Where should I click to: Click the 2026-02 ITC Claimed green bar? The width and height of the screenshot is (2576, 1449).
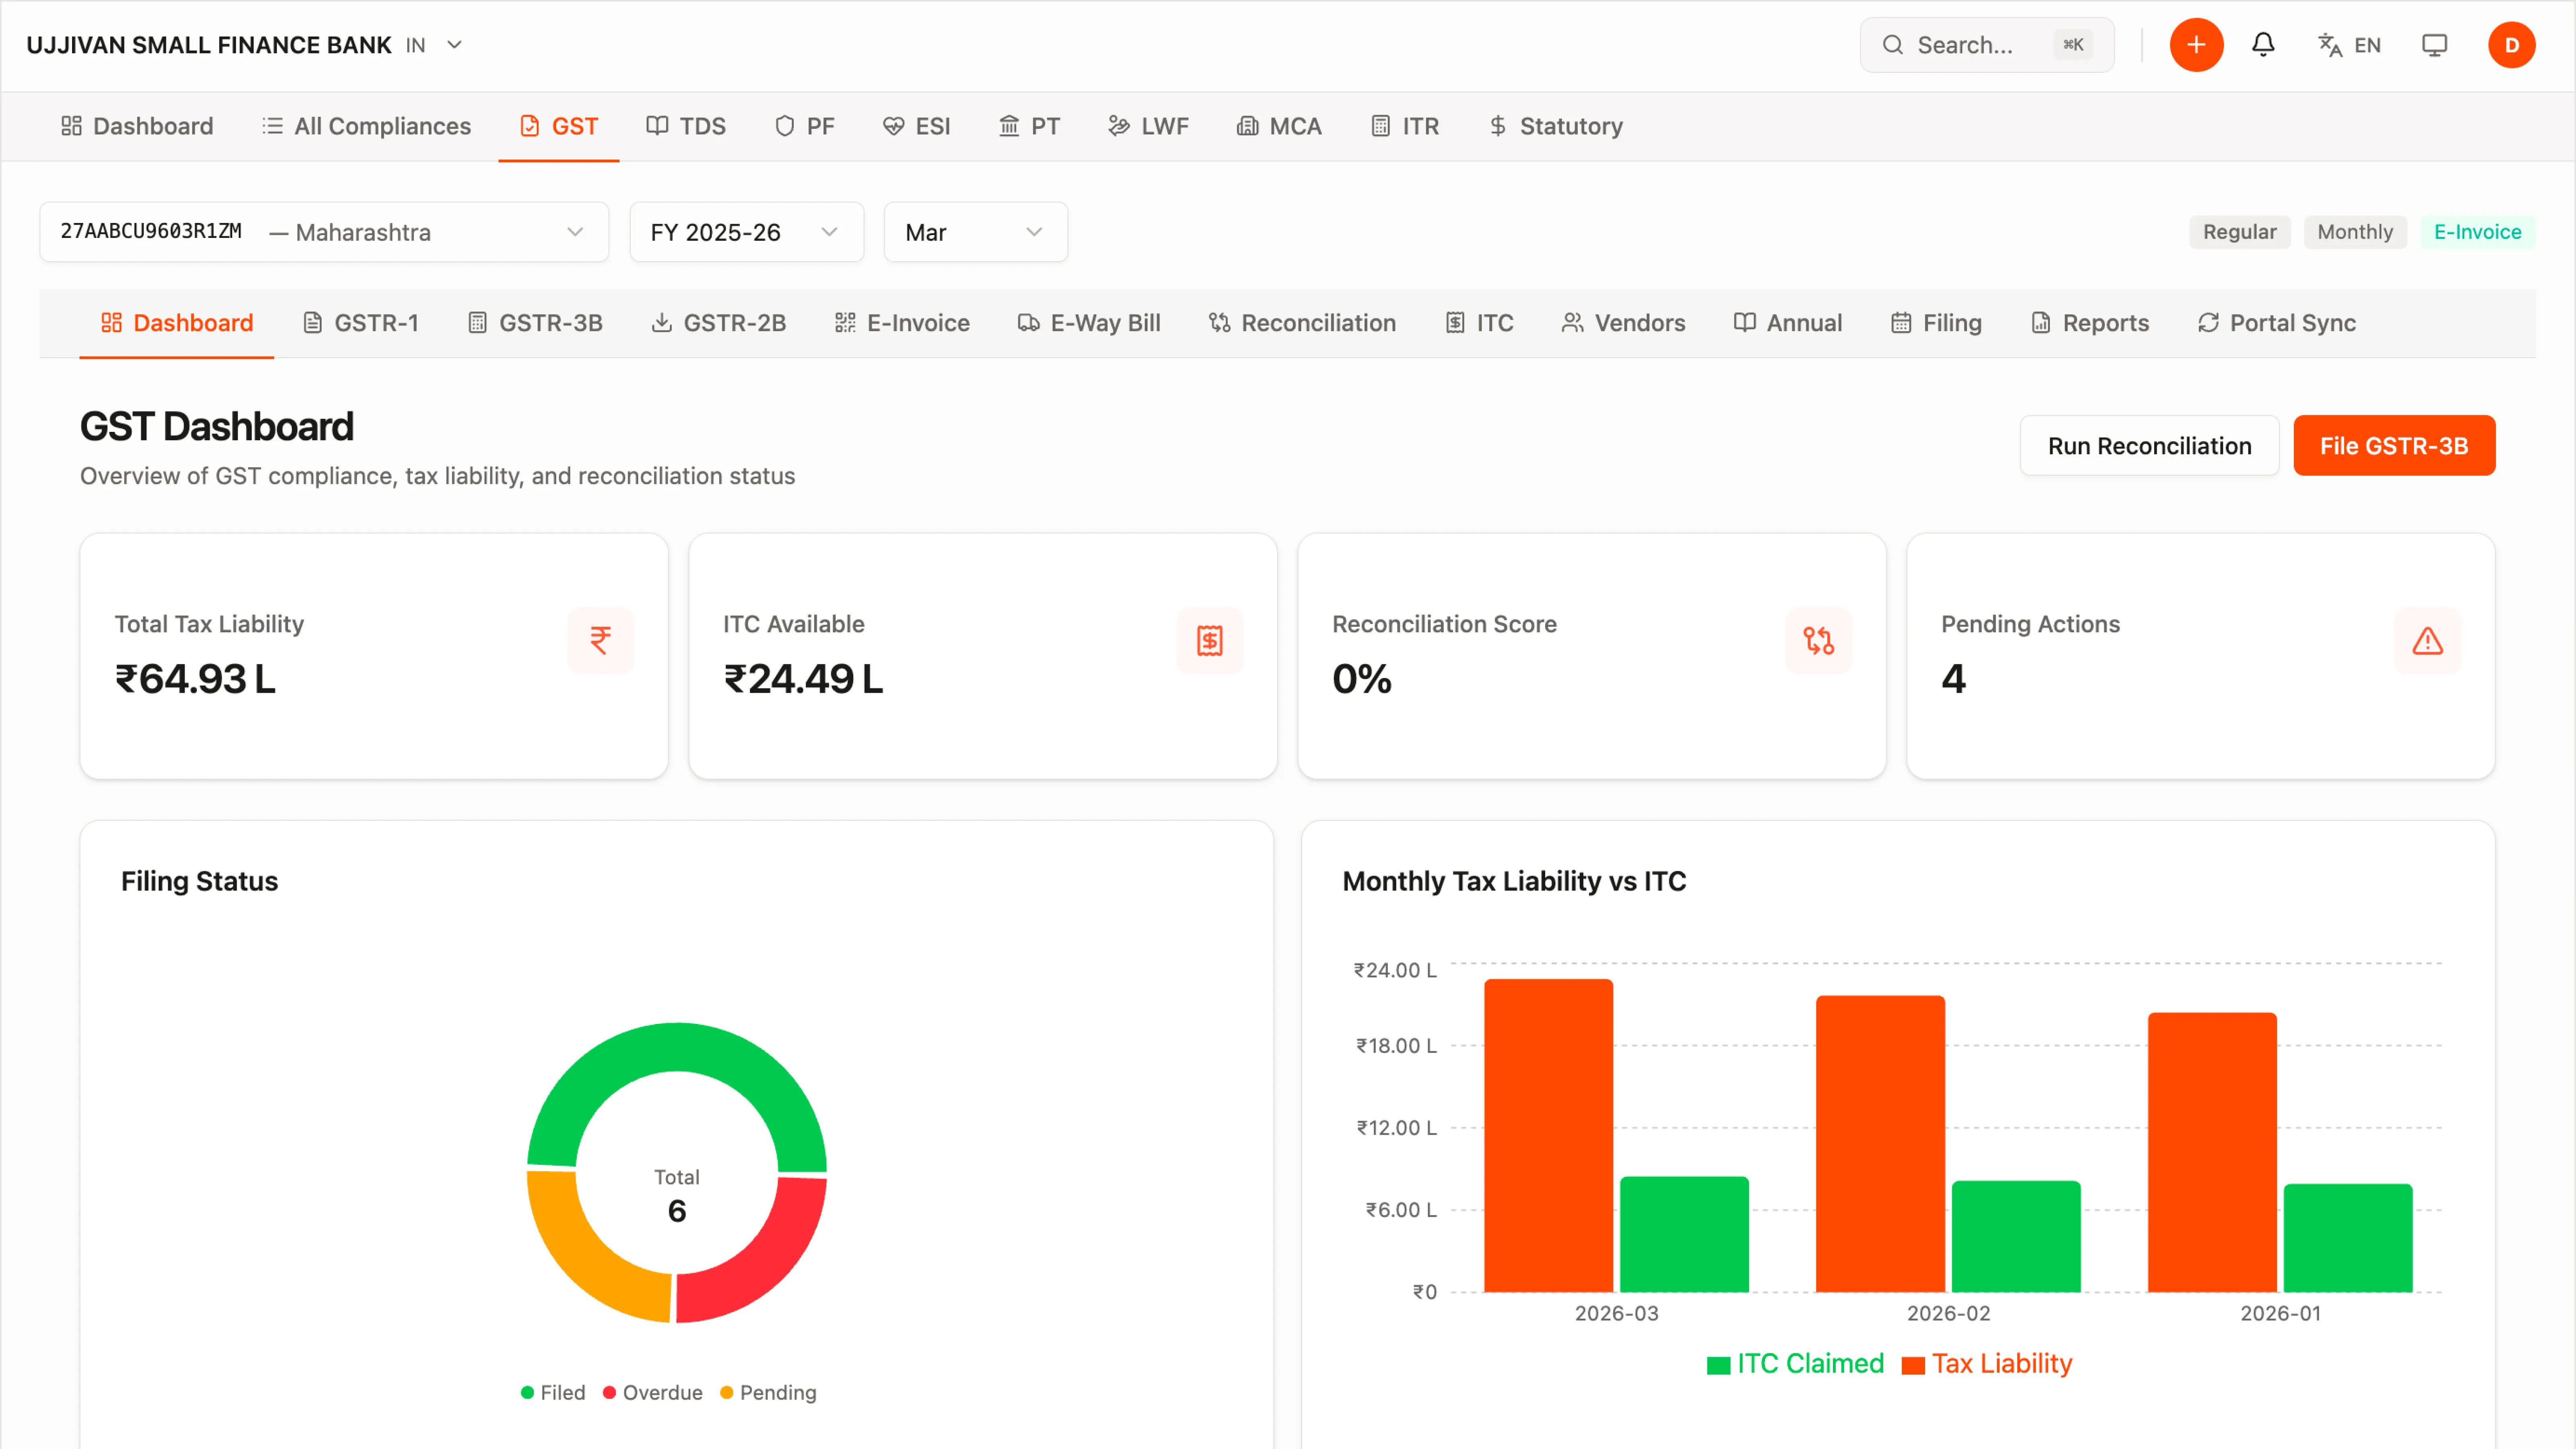[2016, 1236]
